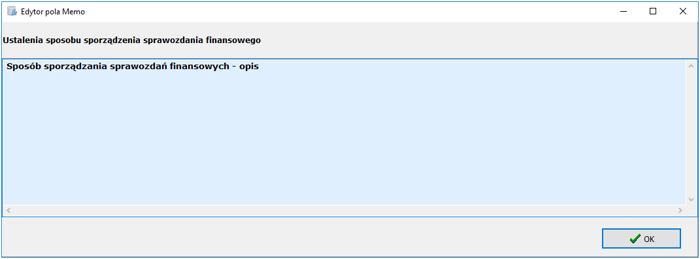This screenshot has width=700, height=259.
Task: Click the green checkmark icon on OK
Action: click(635, 239)
